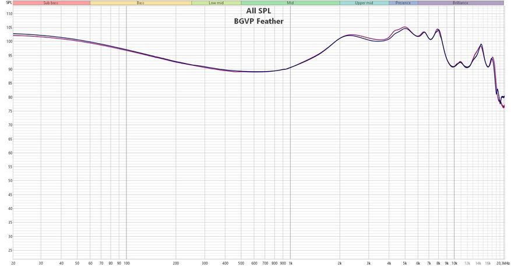
Task: Select the 105 SPL axis value
Action: click(x=9, y=28)
